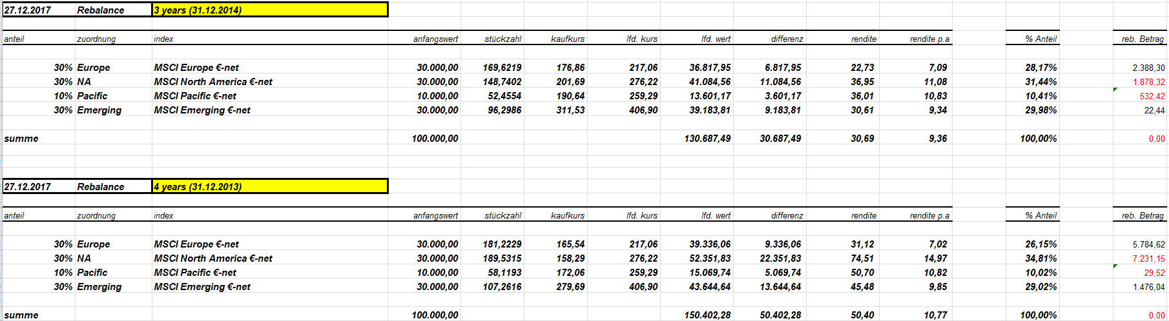
Task: Select summe rendite p.a value 9,36
Action: pyautogui.click(x=938, y=139)
